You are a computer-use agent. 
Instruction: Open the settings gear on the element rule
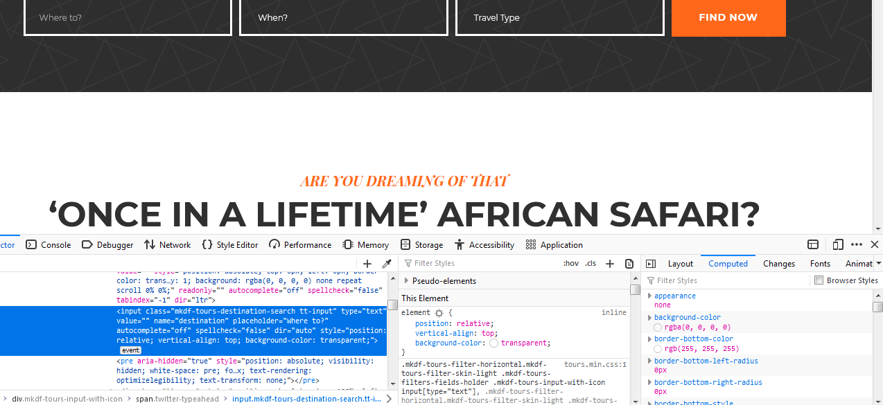tap(439, 313)
